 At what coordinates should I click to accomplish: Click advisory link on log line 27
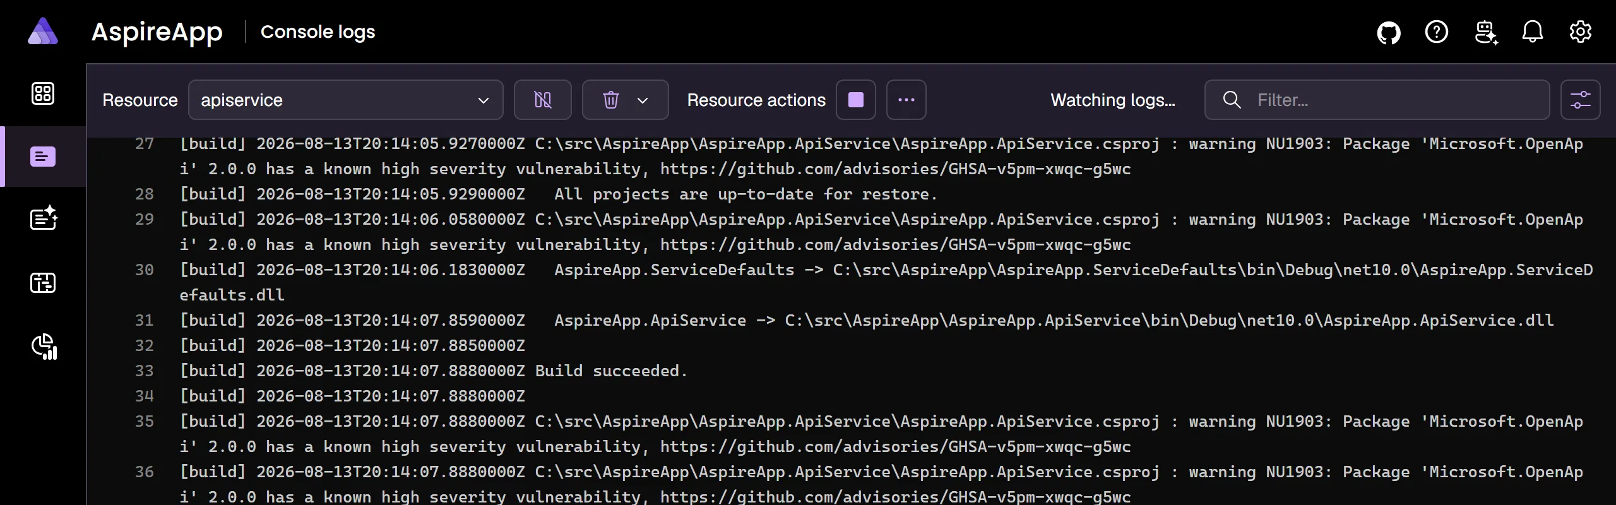coord(895,169)
